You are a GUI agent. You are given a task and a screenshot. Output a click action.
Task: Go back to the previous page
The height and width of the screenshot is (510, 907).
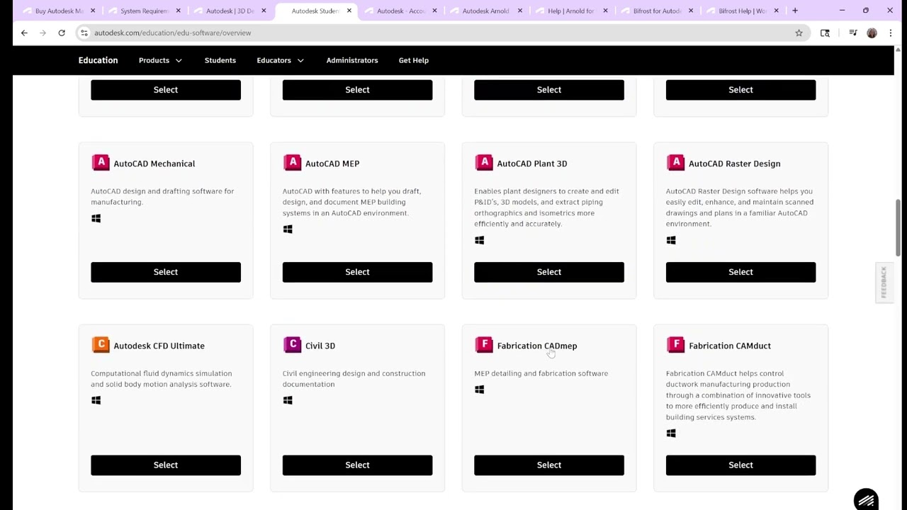point(24,33)
